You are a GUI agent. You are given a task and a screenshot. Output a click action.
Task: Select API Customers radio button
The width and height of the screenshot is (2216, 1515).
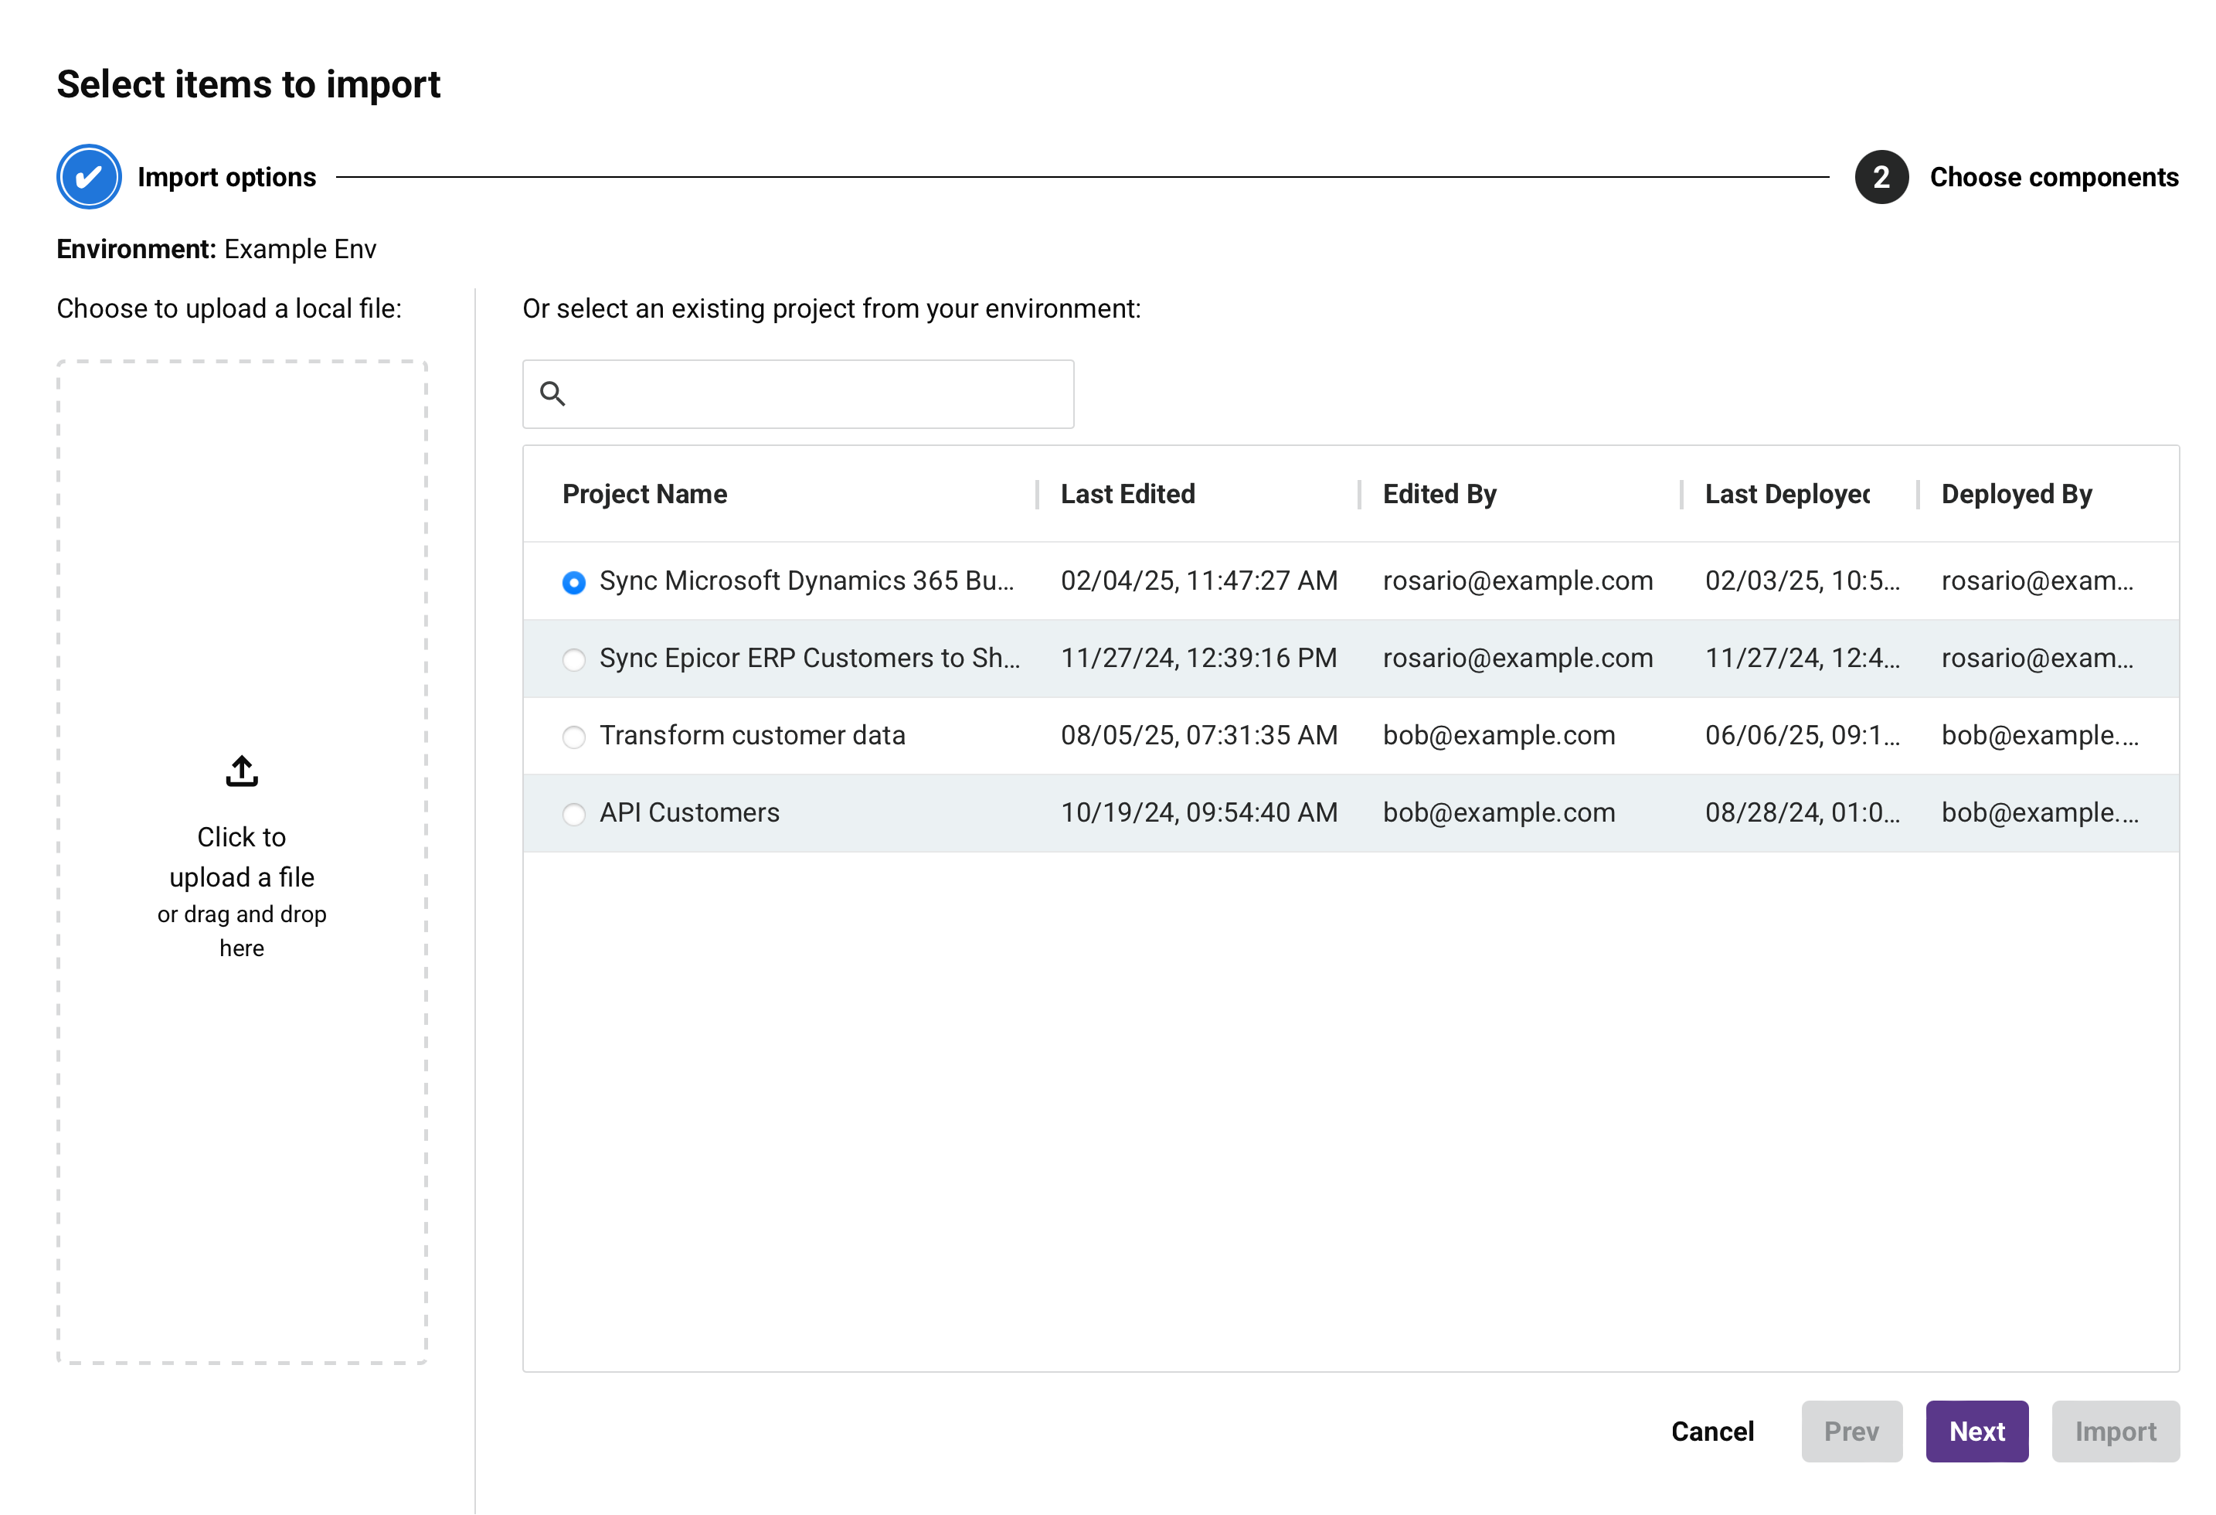coord(573,814)
